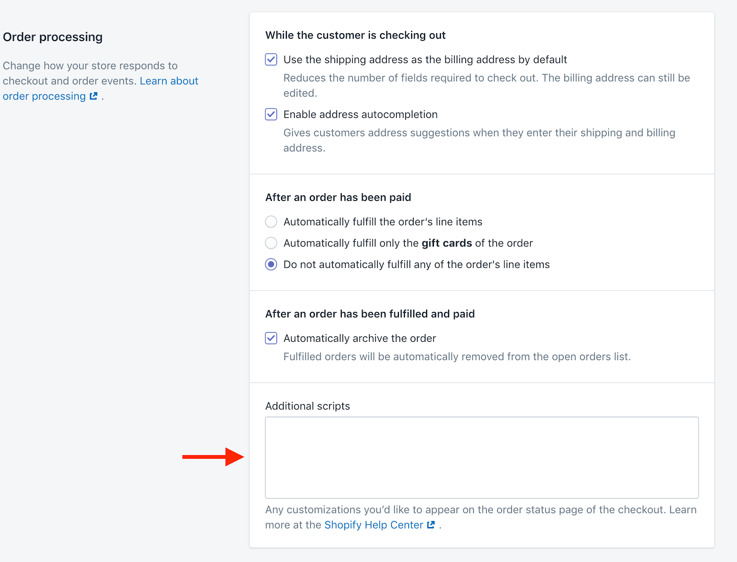This screenshot has height=562, width=737.
Task: Click external-link icon after Shopify Help Center
Action: 431,525
